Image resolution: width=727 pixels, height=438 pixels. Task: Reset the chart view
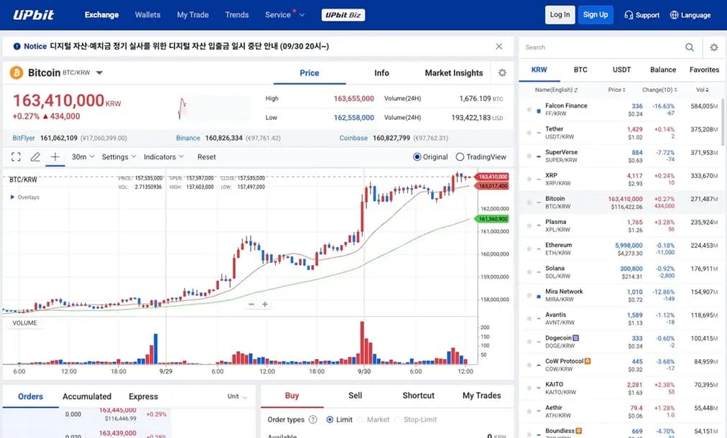point(207,157)
